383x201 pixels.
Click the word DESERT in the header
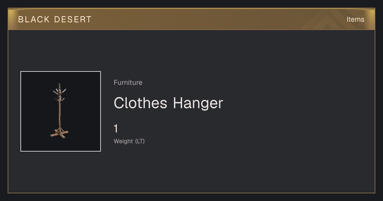[73, 19]
